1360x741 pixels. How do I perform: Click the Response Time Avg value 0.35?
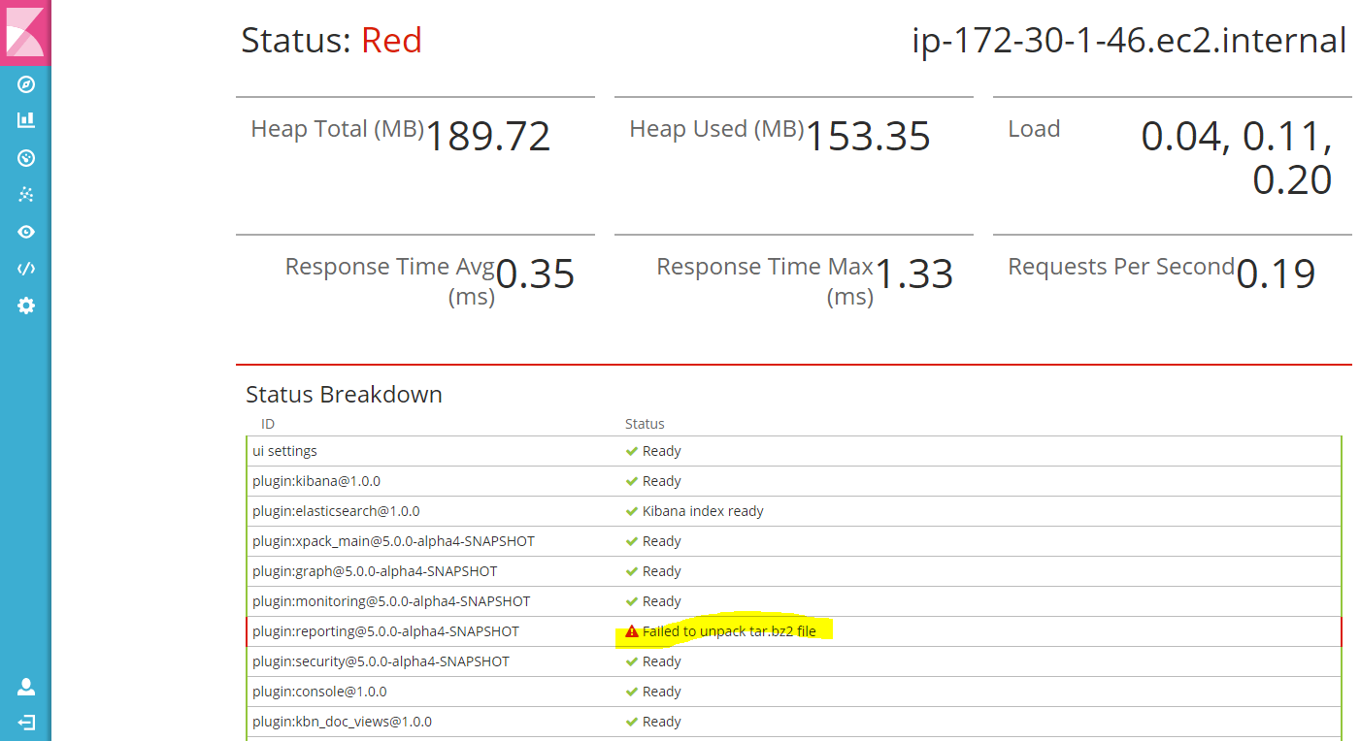click(x=535, y=274)
